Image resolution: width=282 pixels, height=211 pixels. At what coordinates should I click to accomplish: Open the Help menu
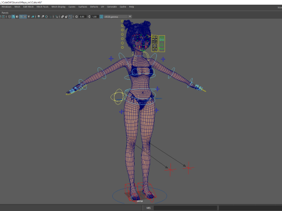tap(132, 7)
